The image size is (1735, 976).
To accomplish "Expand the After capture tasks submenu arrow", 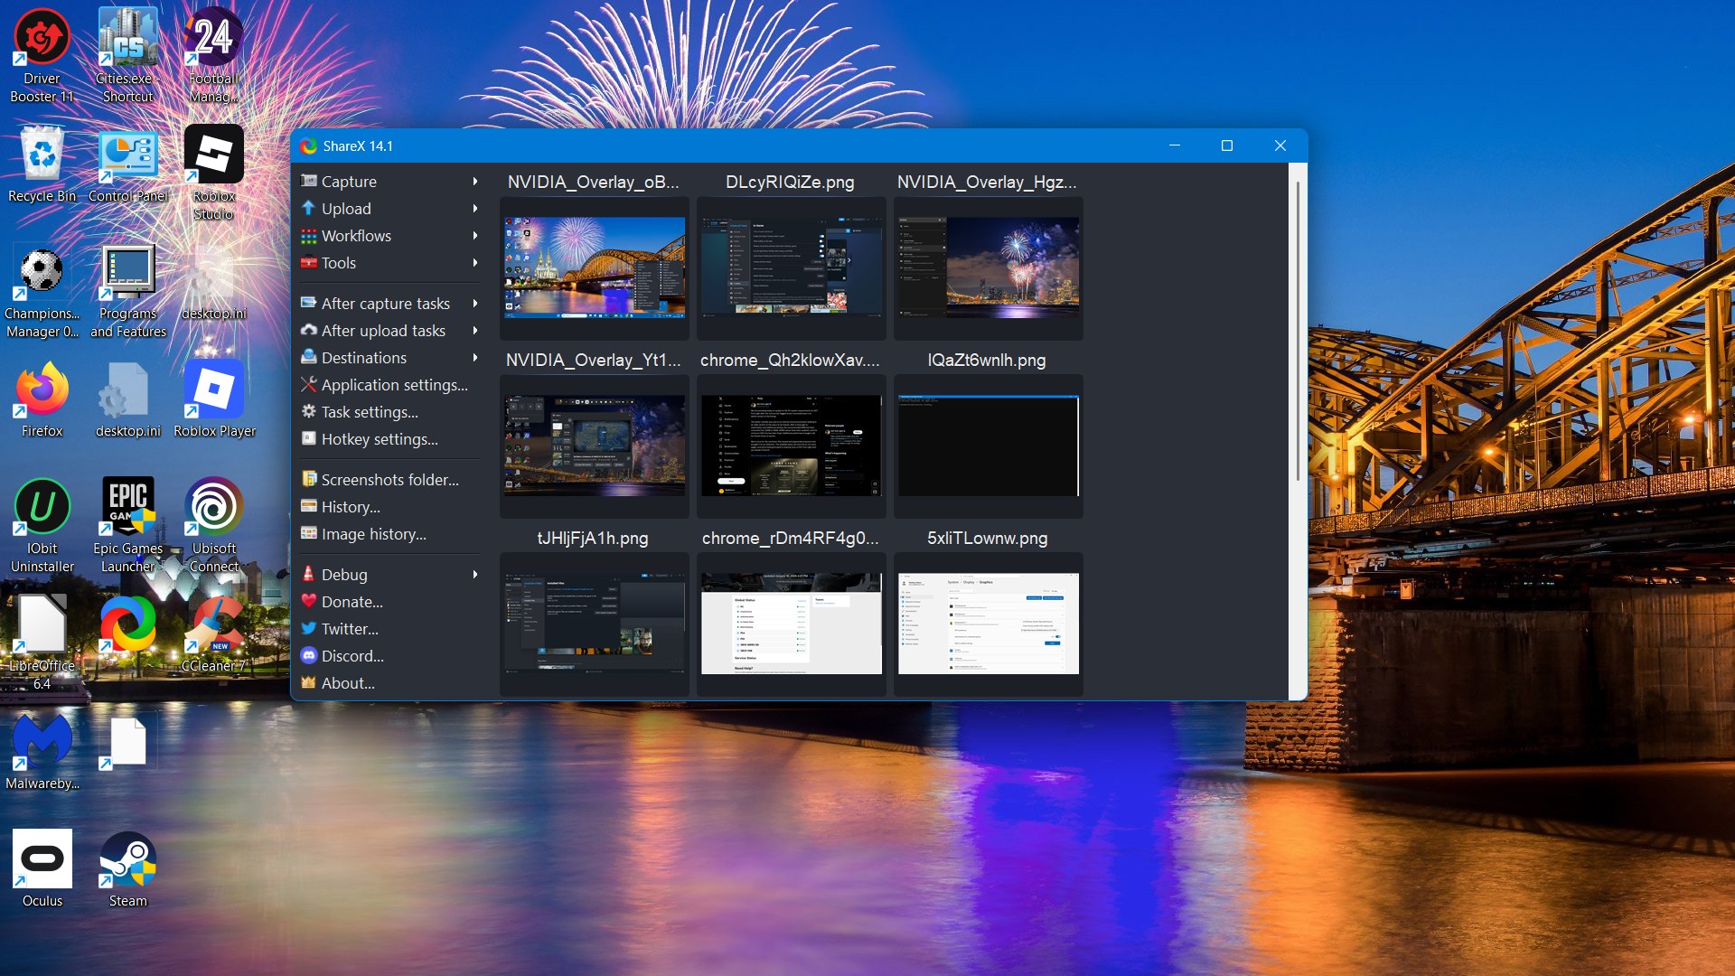I will [x=475, y=304].
